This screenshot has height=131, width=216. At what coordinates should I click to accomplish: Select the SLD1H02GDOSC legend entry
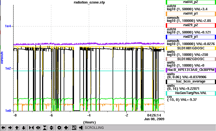191,59
